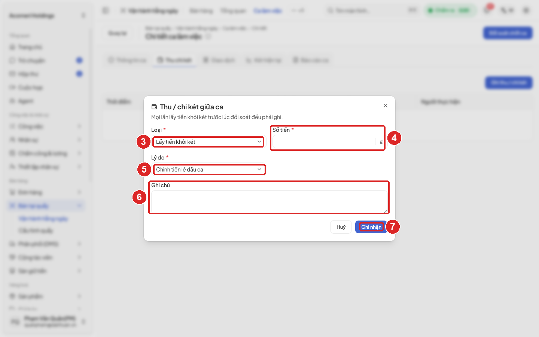
Task: Open the Lý do dropdown showing Chỉnh tiền lẻ đầu ca
Action: click(209, 170)
